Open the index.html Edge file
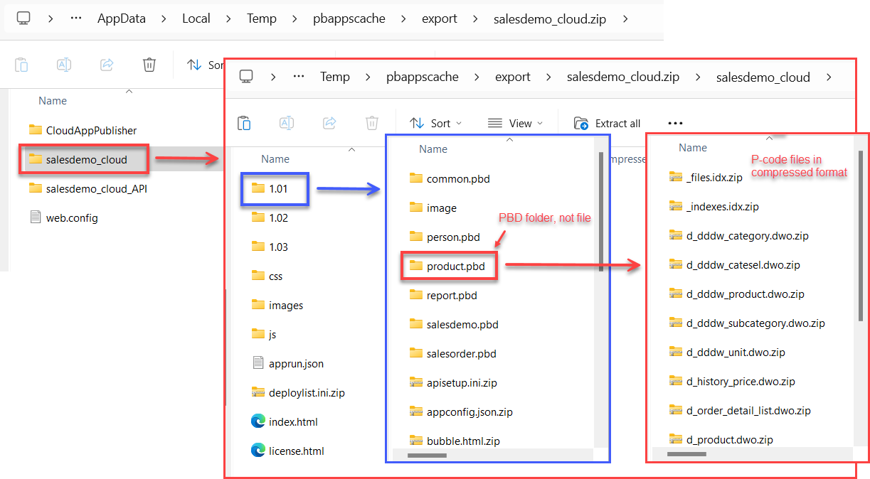The image size is (870, 479). point(292,421)
